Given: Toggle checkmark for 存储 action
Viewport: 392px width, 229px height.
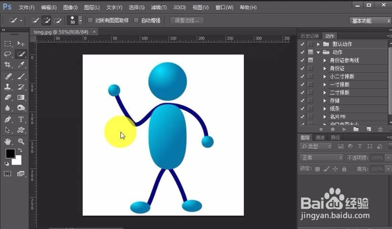Looking at the screenshot, I should [x=302, y=101].
